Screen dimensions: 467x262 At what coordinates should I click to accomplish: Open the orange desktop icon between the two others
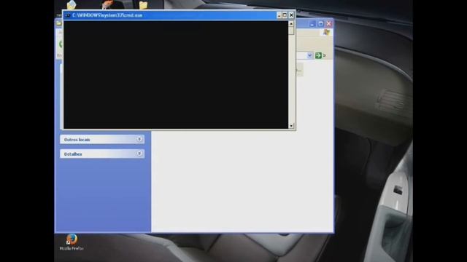pos(107,4)
